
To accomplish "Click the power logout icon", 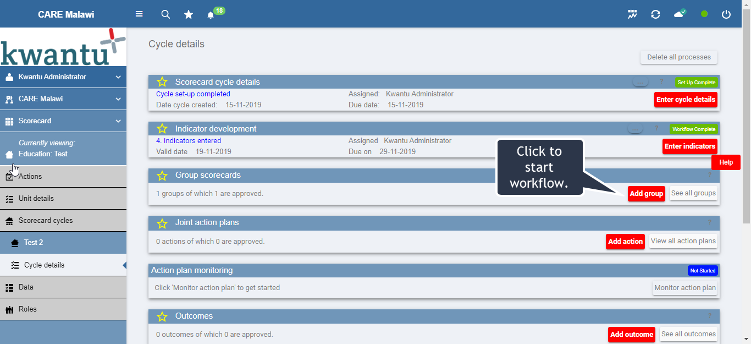I will pos(726,14).
